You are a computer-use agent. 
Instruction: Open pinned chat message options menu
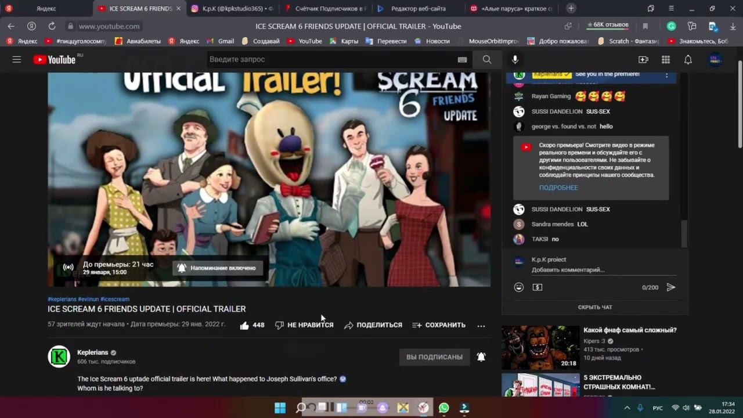(666, 75)
